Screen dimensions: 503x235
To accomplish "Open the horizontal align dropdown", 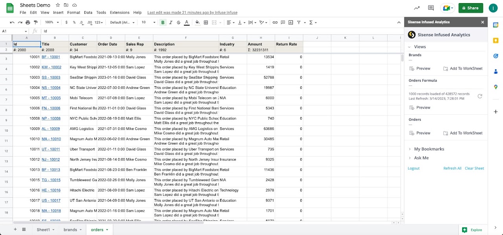I will tap(231, 23).
